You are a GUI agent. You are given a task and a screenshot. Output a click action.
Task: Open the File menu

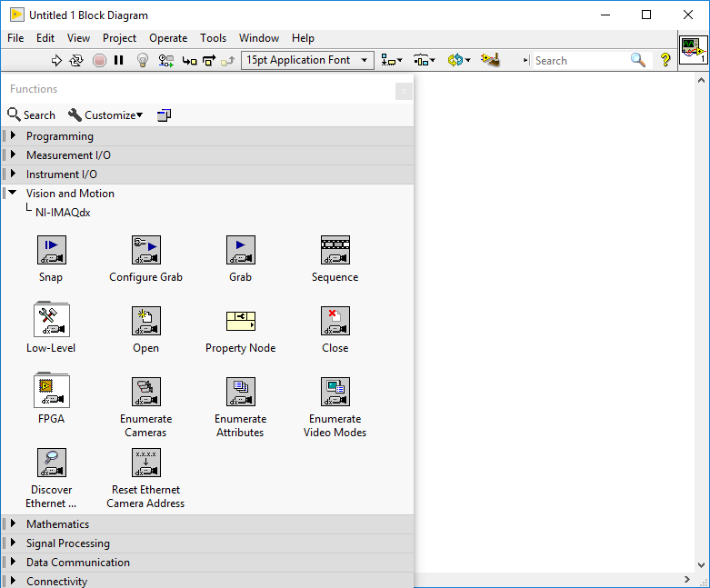15,38
